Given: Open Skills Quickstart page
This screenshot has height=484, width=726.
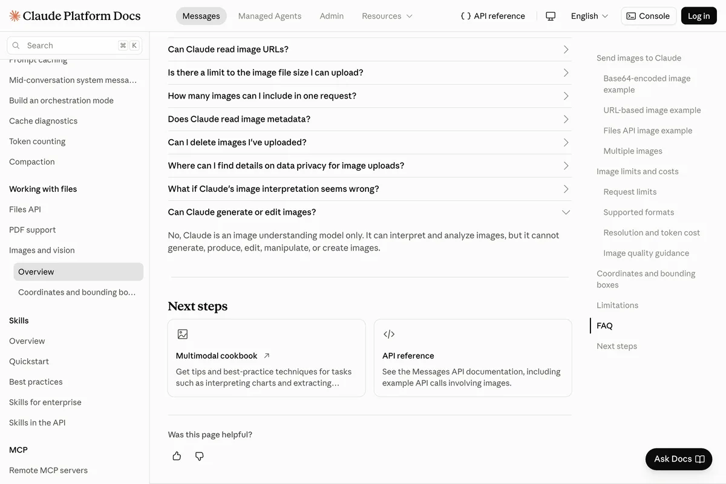Looking at the screenshot, I should tap(29, 362).
